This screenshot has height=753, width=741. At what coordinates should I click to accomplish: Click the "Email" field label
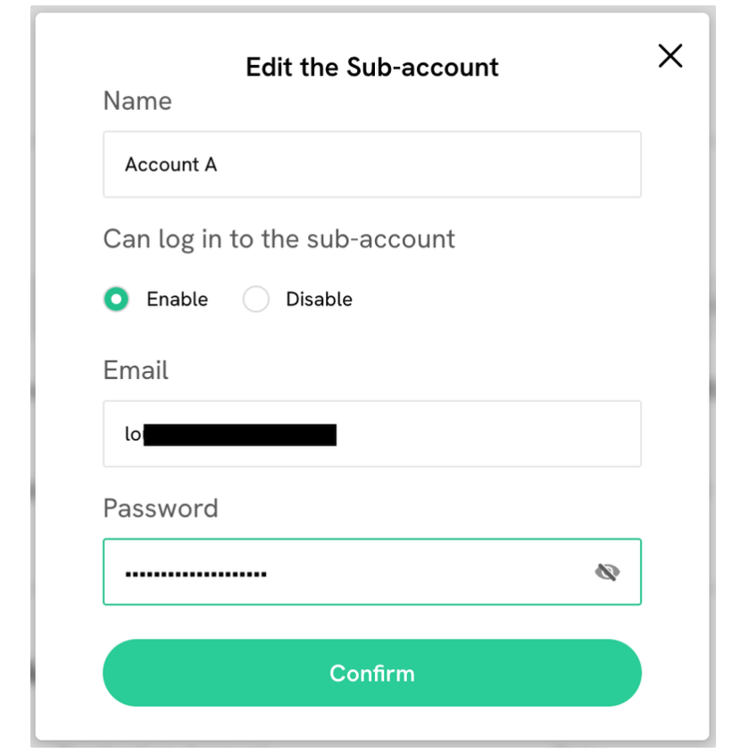[136, 370]
